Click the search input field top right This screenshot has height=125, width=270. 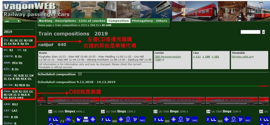(250, 32)
